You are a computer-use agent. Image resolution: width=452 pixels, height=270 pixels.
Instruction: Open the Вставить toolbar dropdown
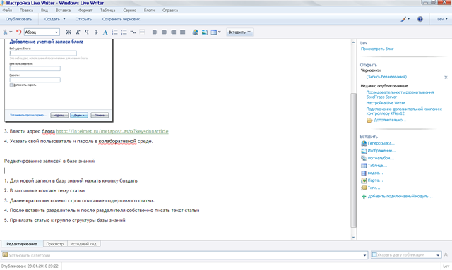pyautogui.click(x=239, y=32)
